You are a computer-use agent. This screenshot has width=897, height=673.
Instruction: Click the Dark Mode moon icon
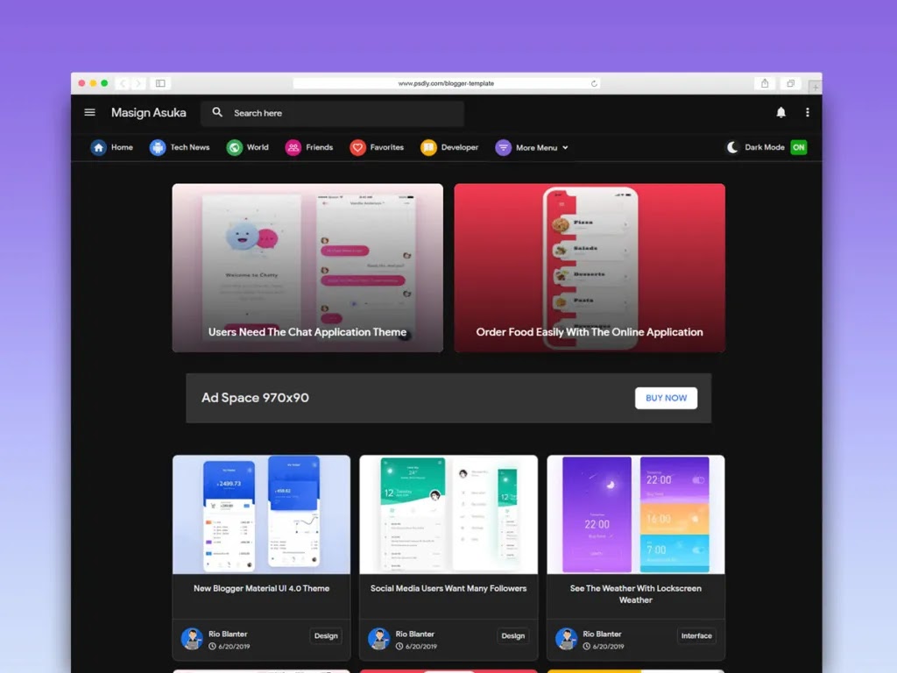pos(732,147)
